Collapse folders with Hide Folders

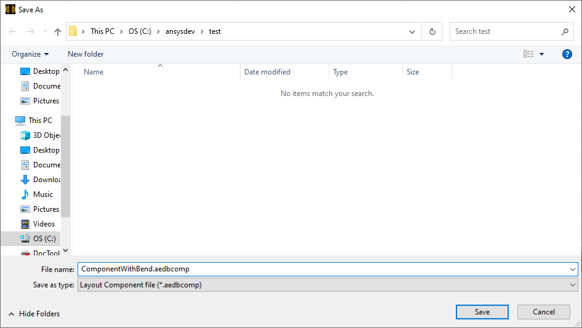(x=34, y=314)
